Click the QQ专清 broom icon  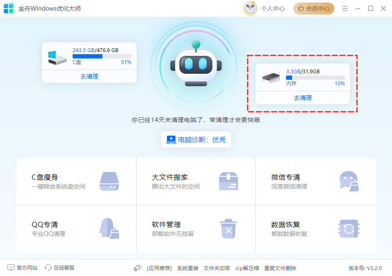click(x=109, y=227)
